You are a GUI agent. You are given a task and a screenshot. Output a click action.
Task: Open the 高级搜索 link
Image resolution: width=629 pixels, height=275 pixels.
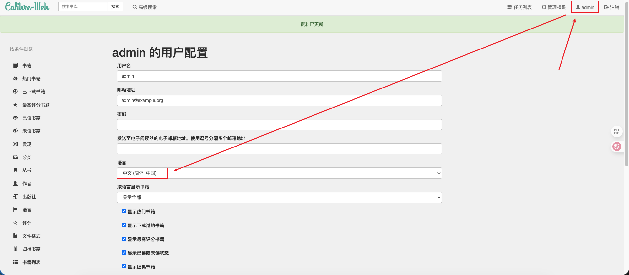144,7
